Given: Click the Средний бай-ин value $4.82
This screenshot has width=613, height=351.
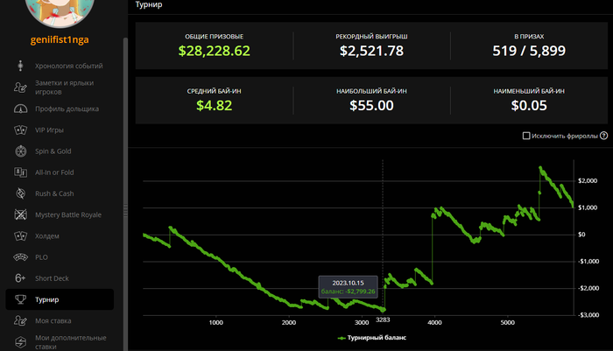Looking at the screenshot, I should point(215,106).
